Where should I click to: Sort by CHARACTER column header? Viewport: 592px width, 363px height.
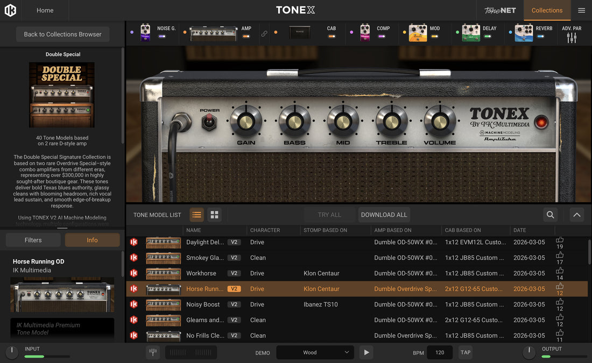(x=265, y=230)
